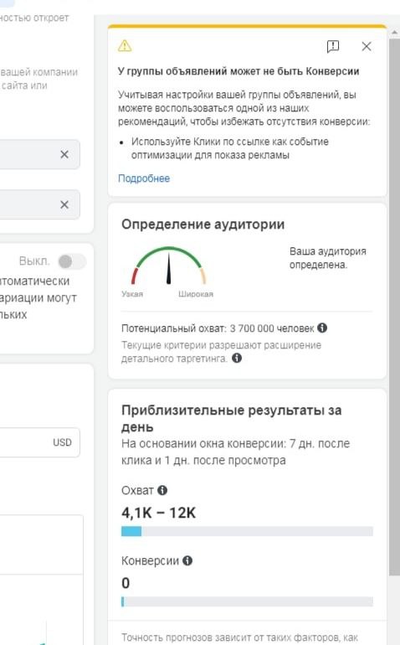
Task: Click warning title about Конверсии
Action: point(238,71)
